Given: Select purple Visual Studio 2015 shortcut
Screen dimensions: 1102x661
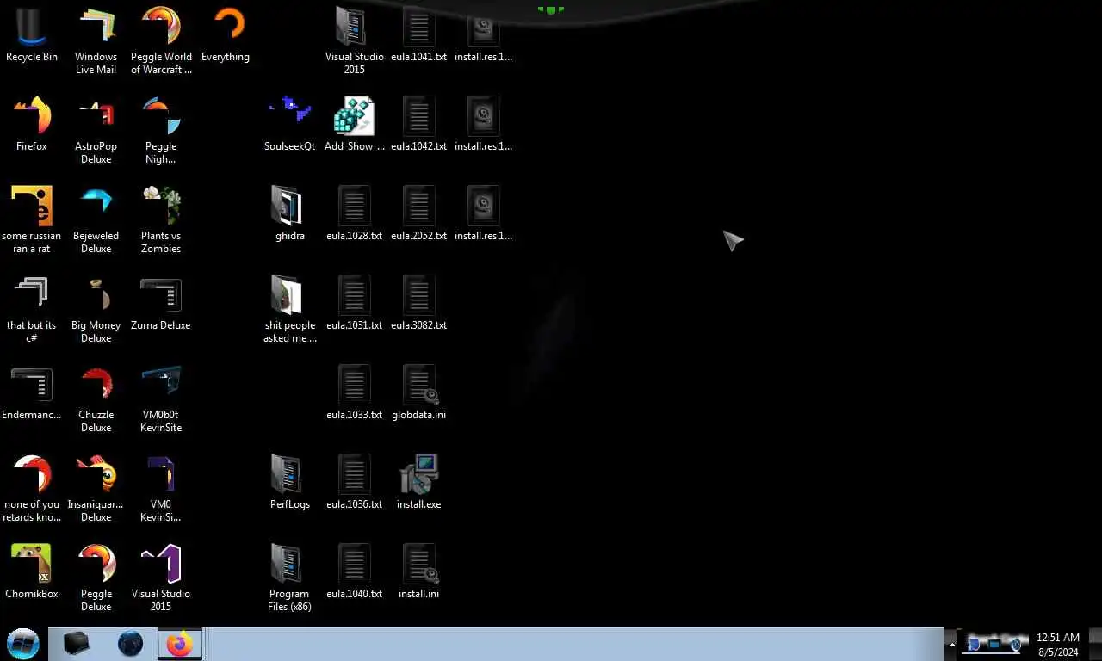Looking at the screenshot, I should click(x=161, y=578).
